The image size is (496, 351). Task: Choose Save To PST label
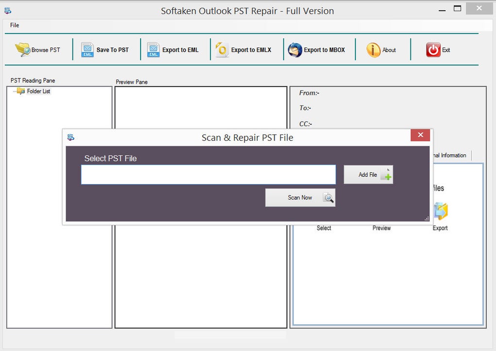113,50
